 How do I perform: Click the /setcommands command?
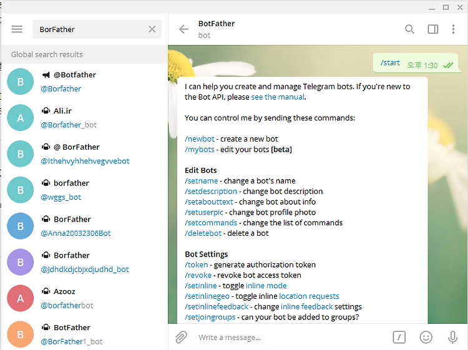pyautogui.click(x=211, y=223)
